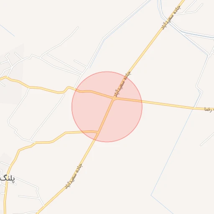
Task: Click the zigzag kink in the western yellow road
Action: point(66,89)
